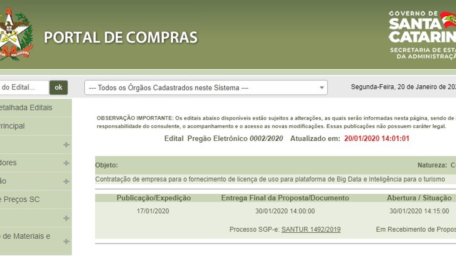This screenshot has height=256, width=456.
Task: Click the plus icon beside 'de Materiais e'
Action: [66, 242]
